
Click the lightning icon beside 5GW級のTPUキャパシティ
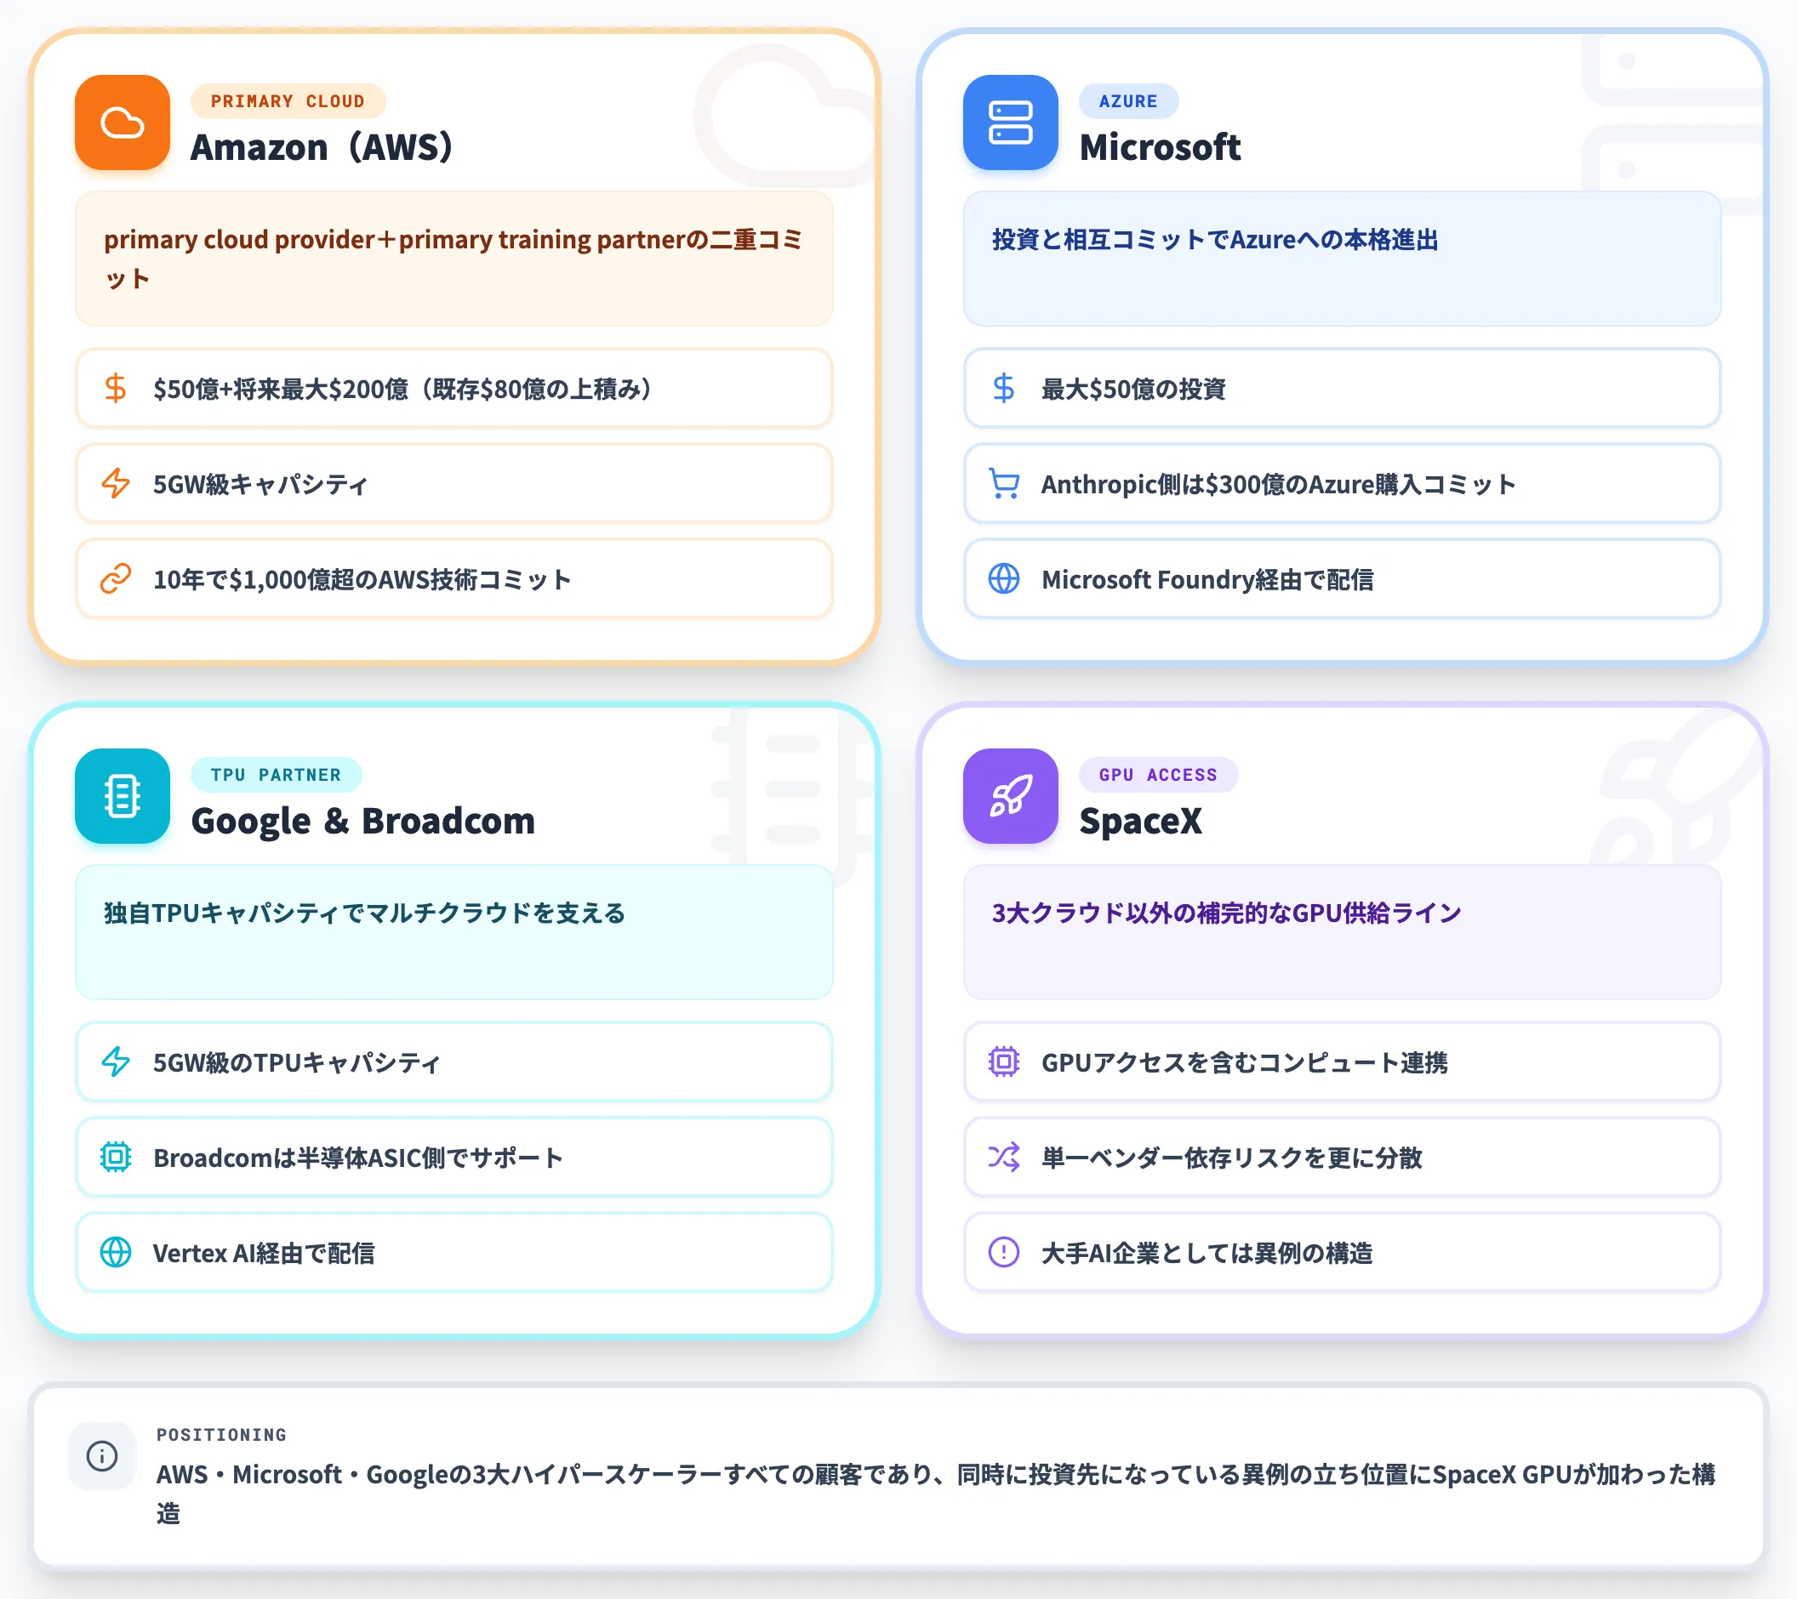(x=115, y=1062)
